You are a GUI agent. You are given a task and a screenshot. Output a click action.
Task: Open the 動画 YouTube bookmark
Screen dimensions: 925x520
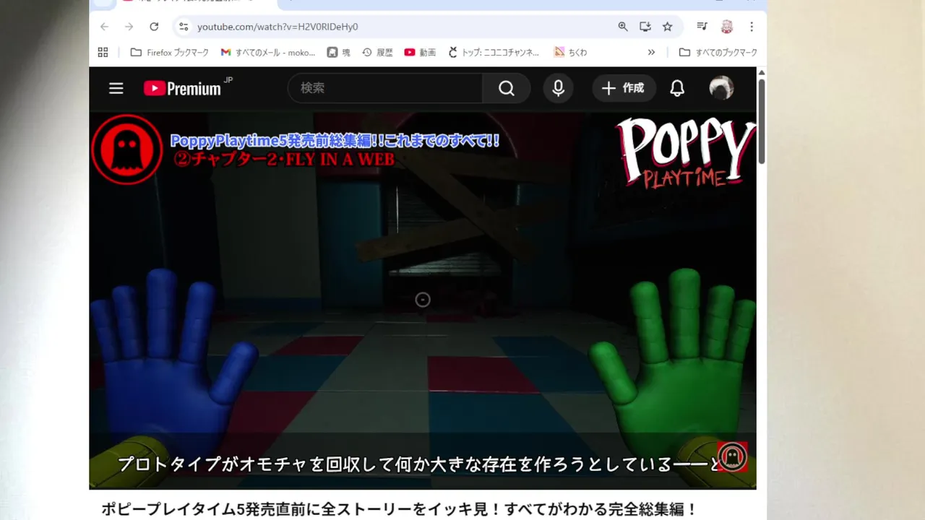[420, 52]
